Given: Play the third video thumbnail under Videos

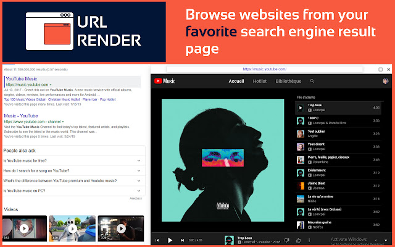Looking at the screenshot, I should point(121,228).
